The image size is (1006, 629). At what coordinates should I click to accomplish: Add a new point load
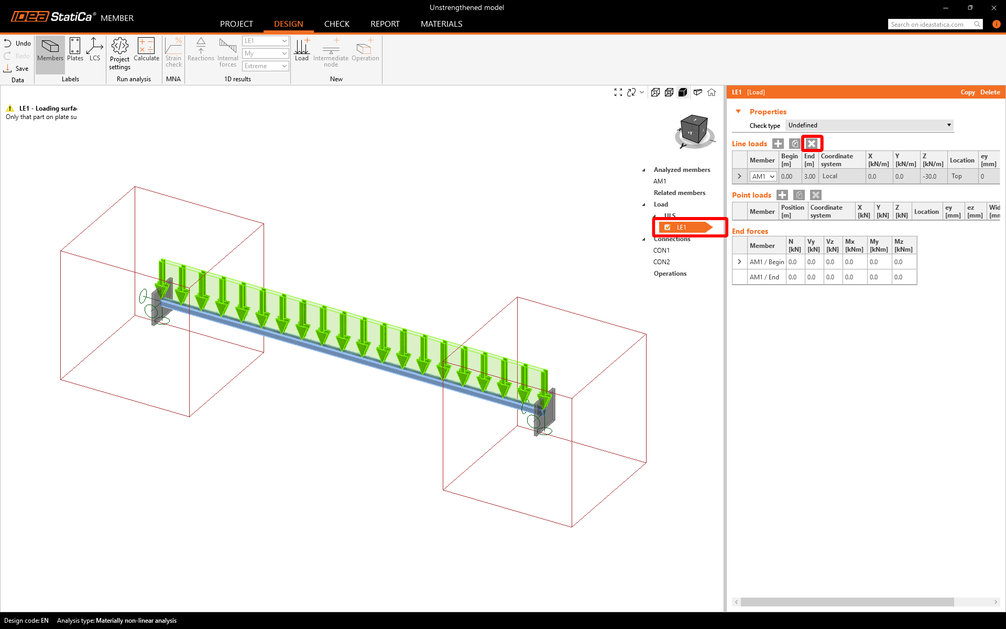click(782, 195)
